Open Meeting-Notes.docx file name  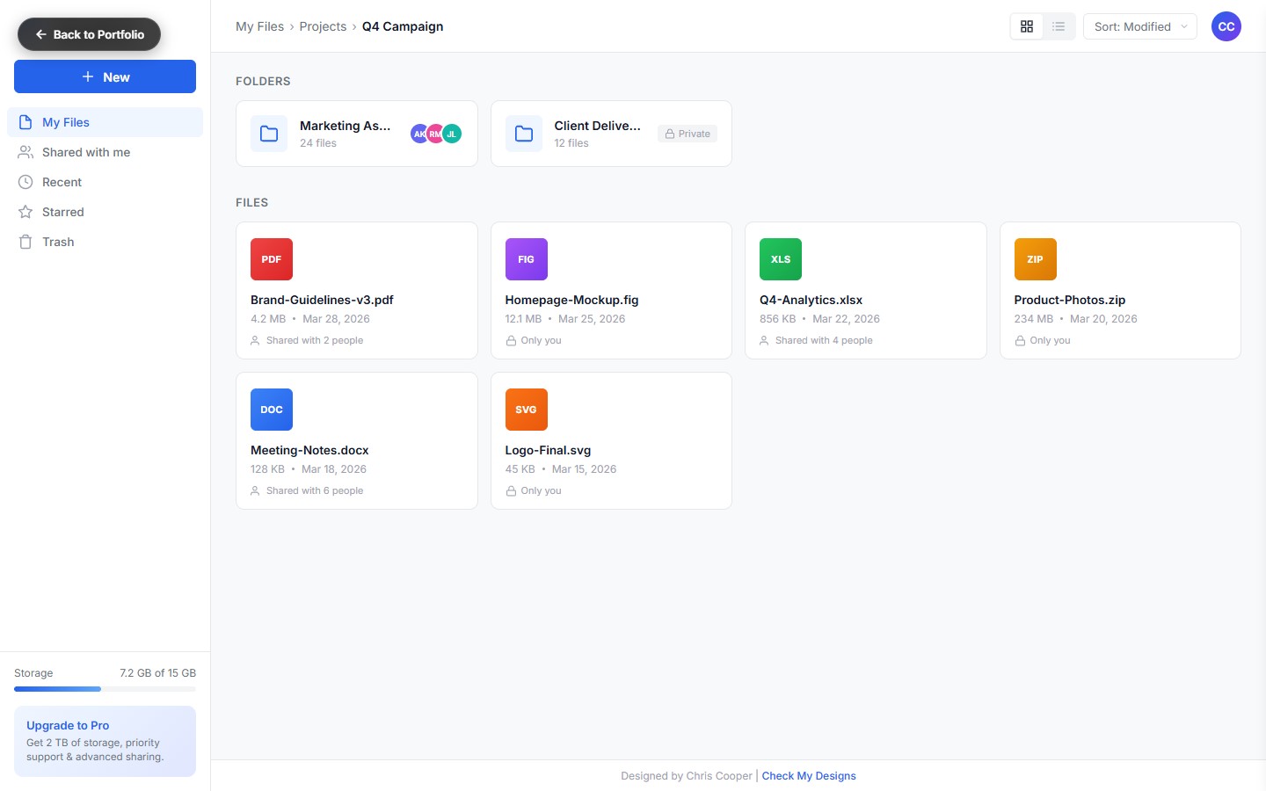[309, 450]
